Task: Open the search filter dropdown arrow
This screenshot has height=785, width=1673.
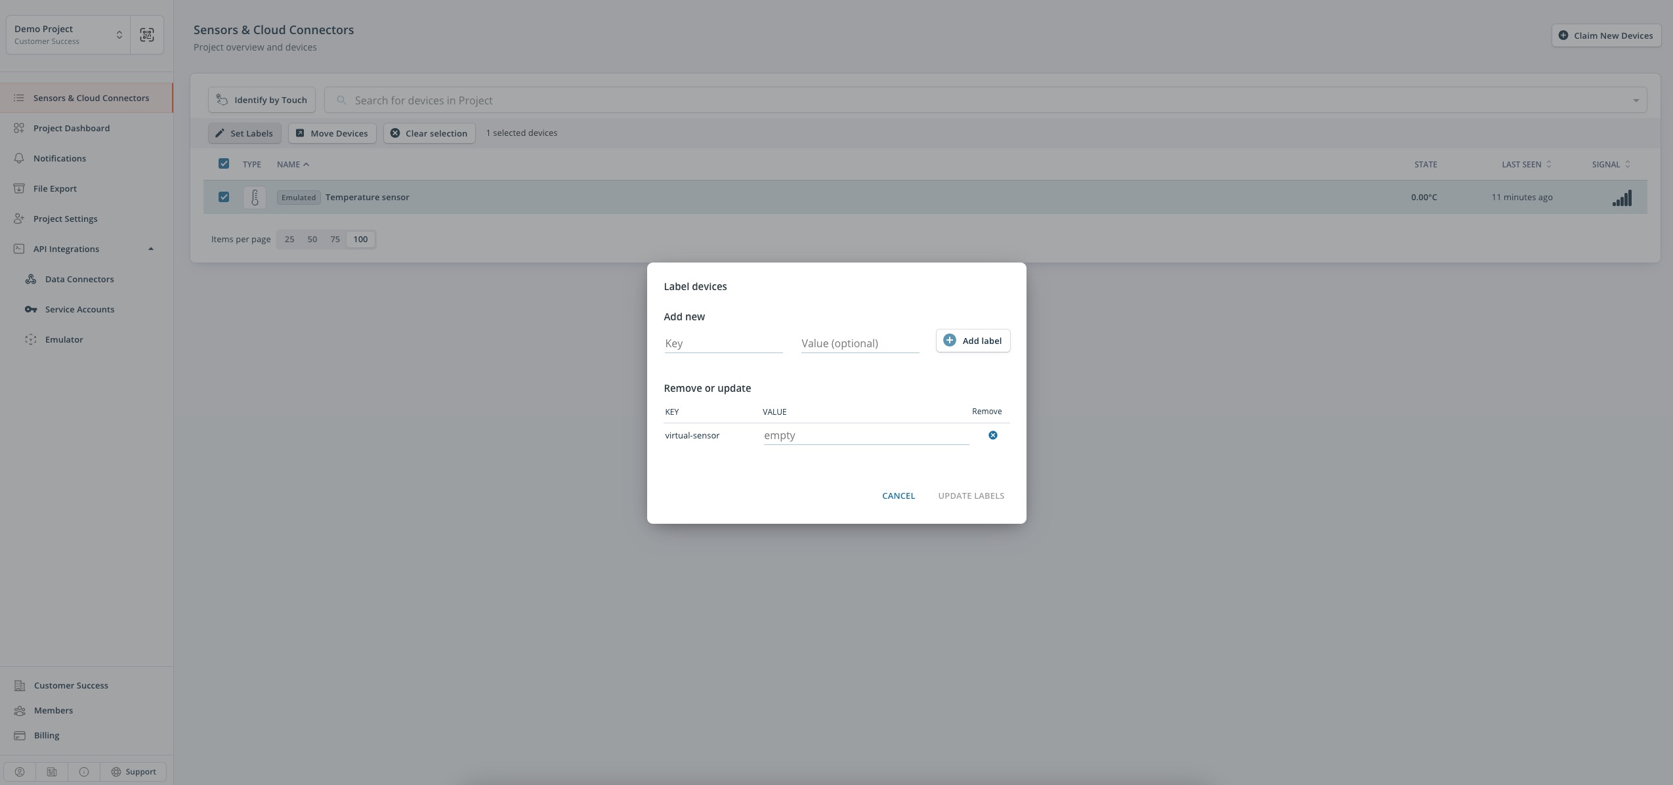Action: pos(1636,100)
